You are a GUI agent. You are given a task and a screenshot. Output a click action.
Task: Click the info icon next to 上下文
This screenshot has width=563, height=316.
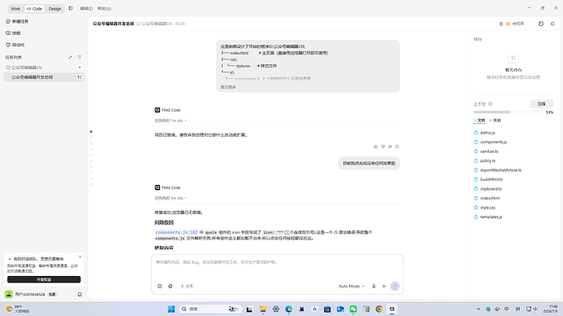(x=490, y=104)
